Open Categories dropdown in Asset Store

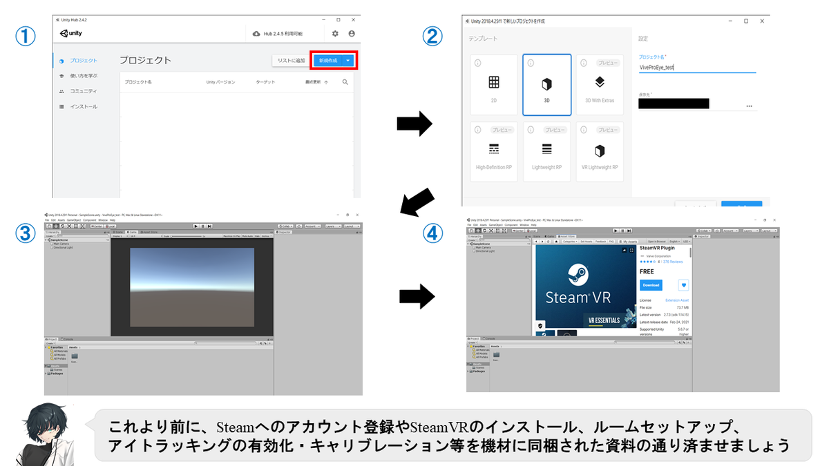click(x=570, y=242)
